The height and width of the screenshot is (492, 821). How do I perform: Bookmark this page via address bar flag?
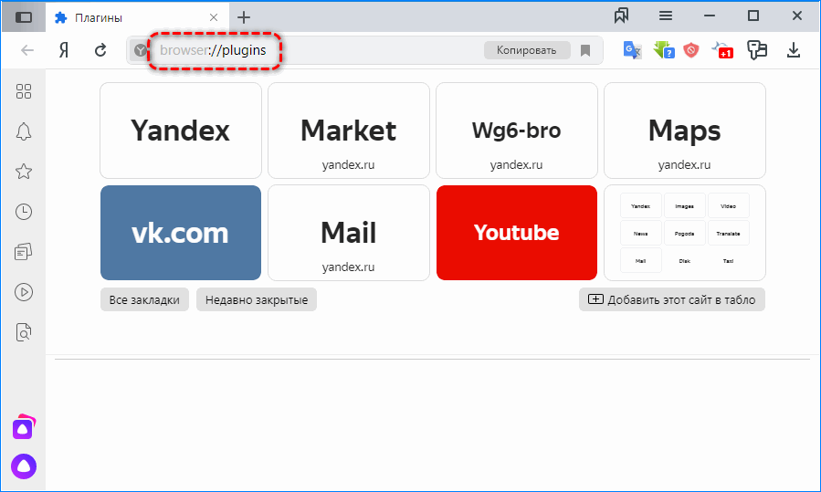(585, 50)
